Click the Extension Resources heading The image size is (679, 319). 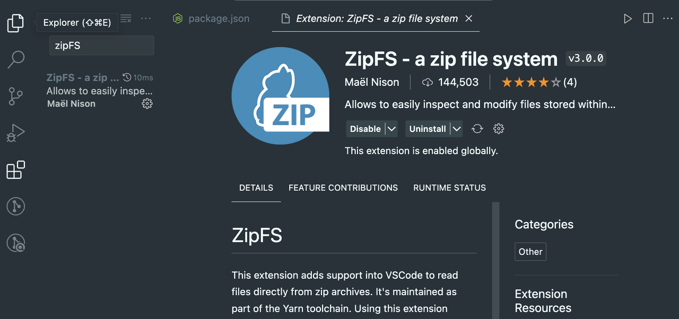(543, 301)
